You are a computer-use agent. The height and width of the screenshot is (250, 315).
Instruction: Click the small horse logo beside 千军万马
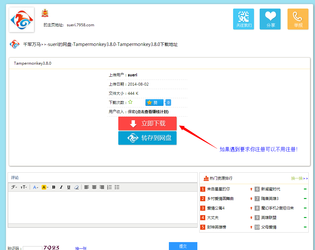(15, 44)
